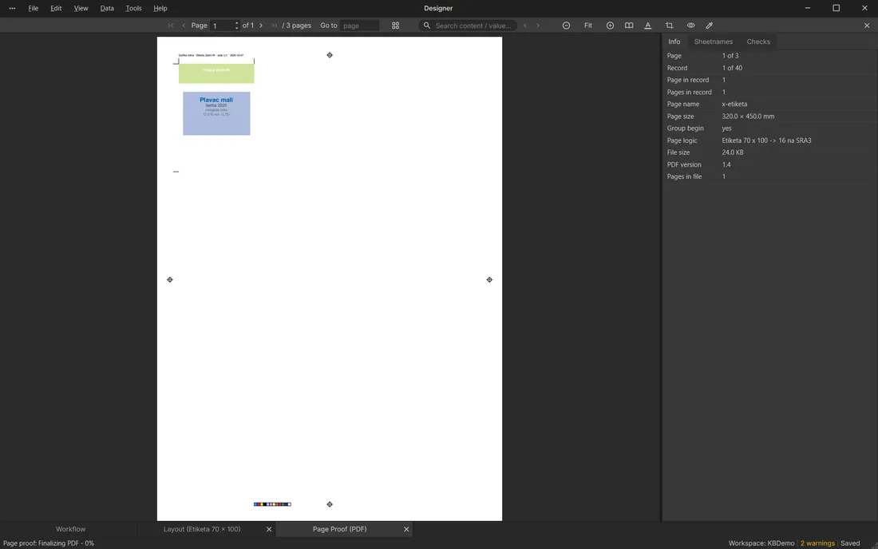Click the Page proof: Finalizing PDF status
This screenshot has height=549, width=878.
pyautogui.click(x=49, y=543)
